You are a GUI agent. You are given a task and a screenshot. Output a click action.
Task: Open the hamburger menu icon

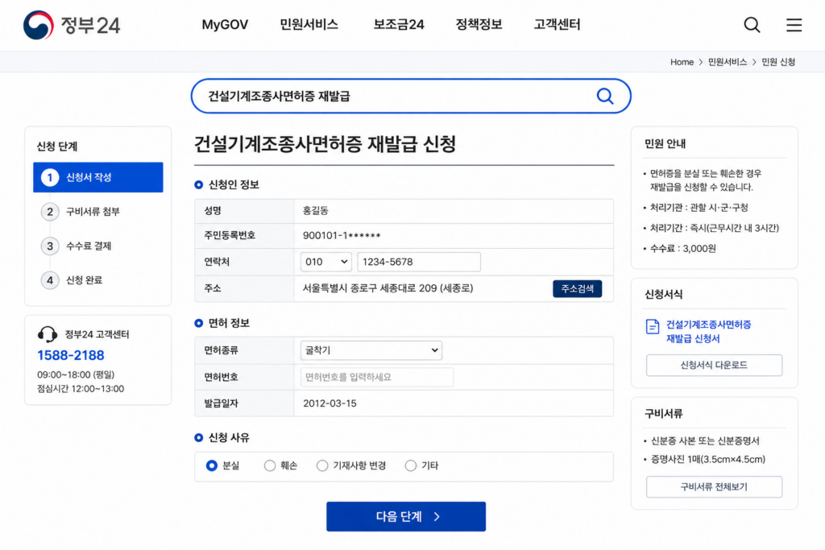(x=794, y=25)
